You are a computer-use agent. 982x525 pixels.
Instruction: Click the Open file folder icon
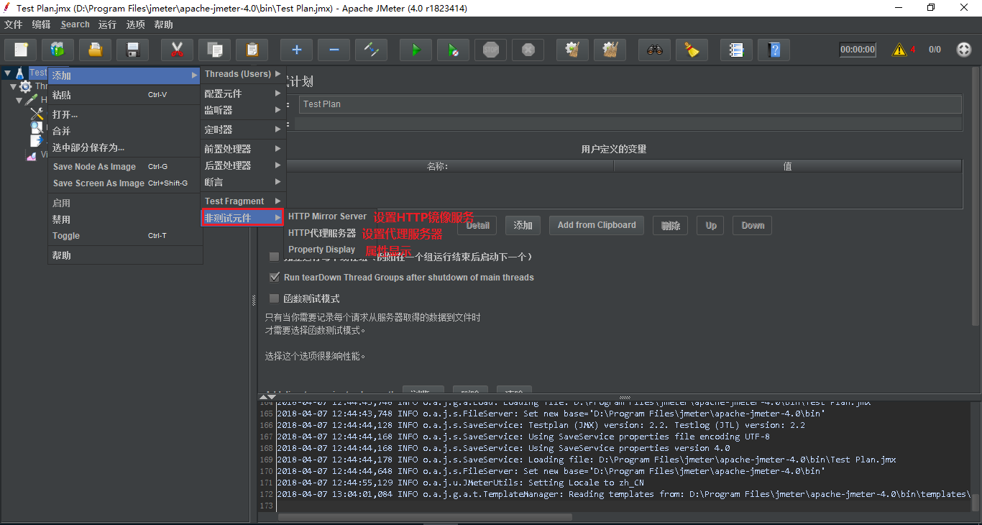[x=96, y=50]
